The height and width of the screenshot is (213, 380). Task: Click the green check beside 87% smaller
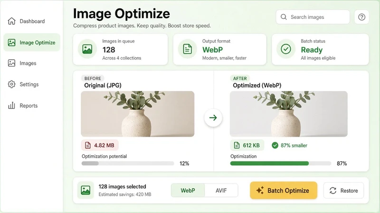275,145
